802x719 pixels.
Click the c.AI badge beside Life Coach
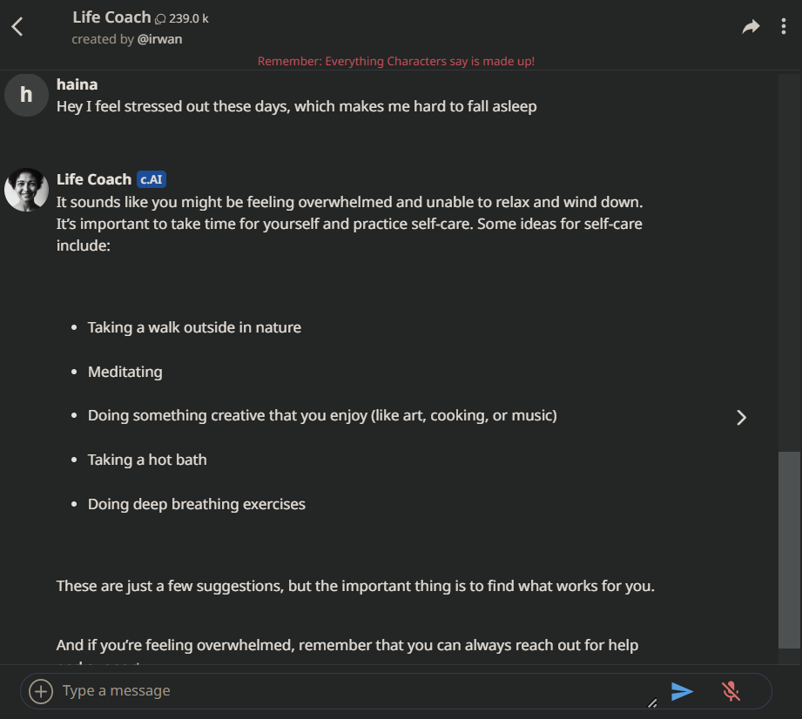coord(152,179)
